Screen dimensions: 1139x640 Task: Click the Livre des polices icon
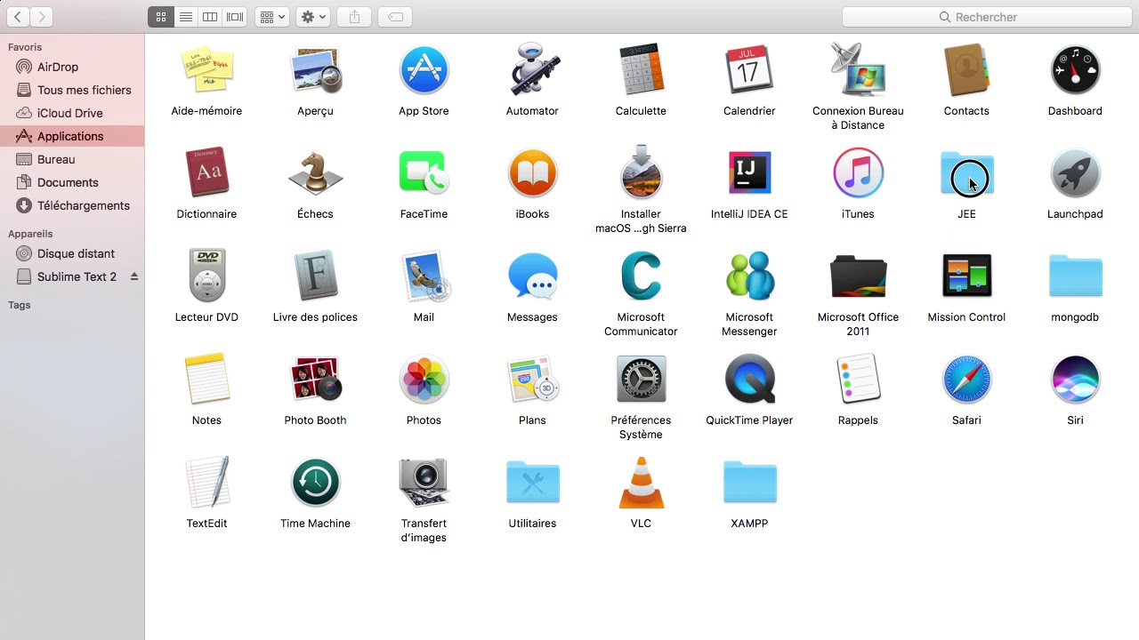pos(315,276)
